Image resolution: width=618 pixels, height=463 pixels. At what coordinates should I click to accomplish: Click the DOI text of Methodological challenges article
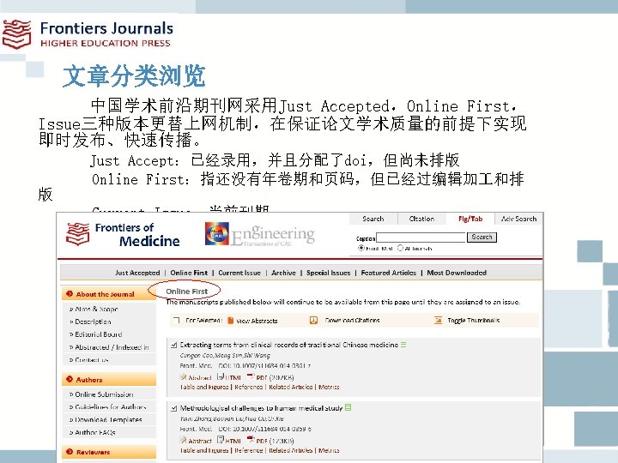264,429
